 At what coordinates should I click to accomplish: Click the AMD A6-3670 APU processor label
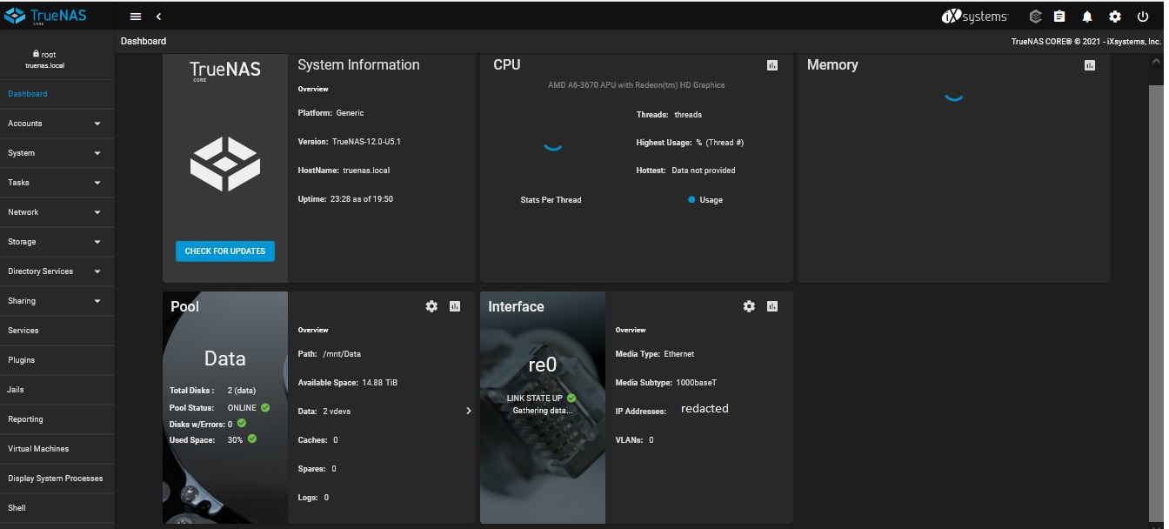click(x=636, y=85)
